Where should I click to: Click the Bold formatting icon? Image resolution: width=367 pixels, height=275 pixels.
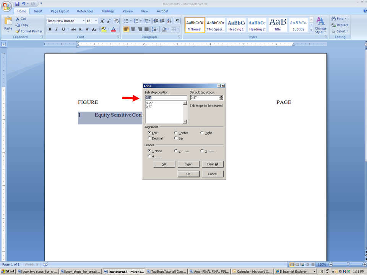50,29
